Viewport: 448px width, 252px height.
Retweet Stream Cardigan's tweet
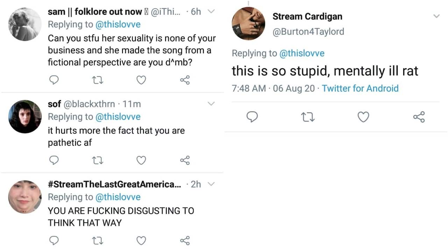308,117
